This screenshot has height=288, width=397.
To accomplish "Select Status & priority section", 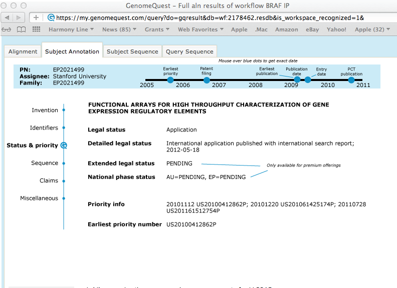I will [x=33, y=145].
